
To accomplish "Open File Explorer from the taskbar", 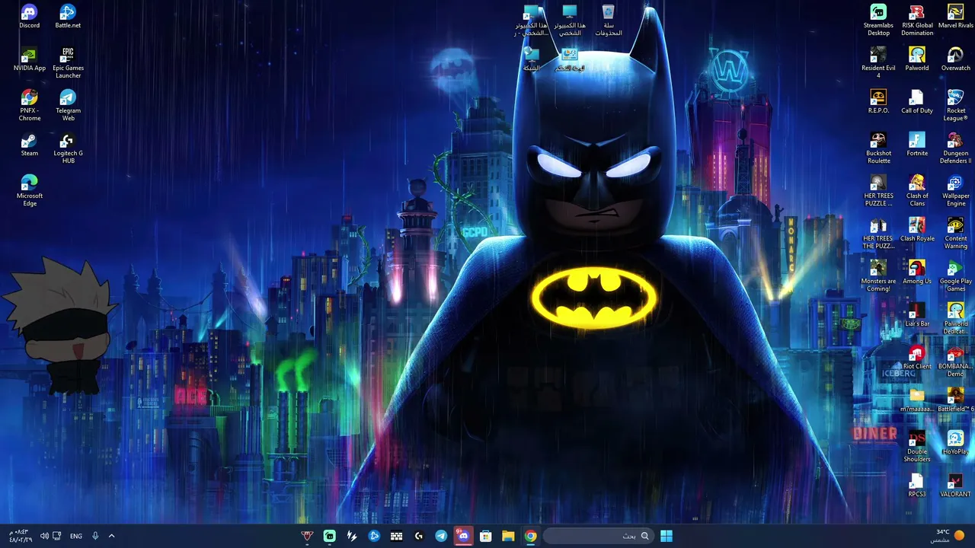I will 508,536.
